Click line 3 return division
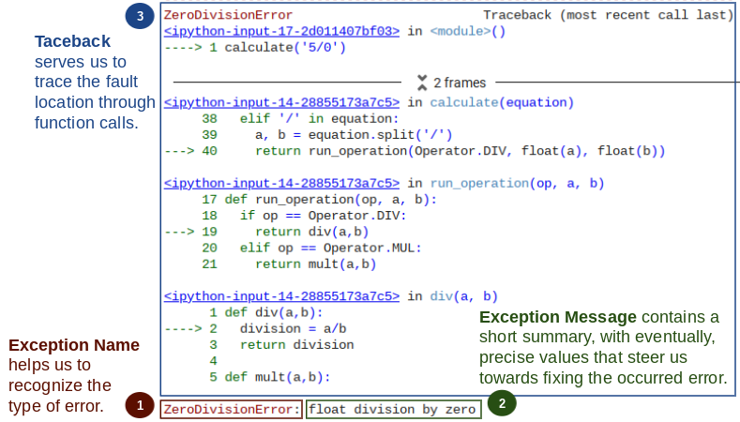 pyautogui.click(x=281, y=344)
